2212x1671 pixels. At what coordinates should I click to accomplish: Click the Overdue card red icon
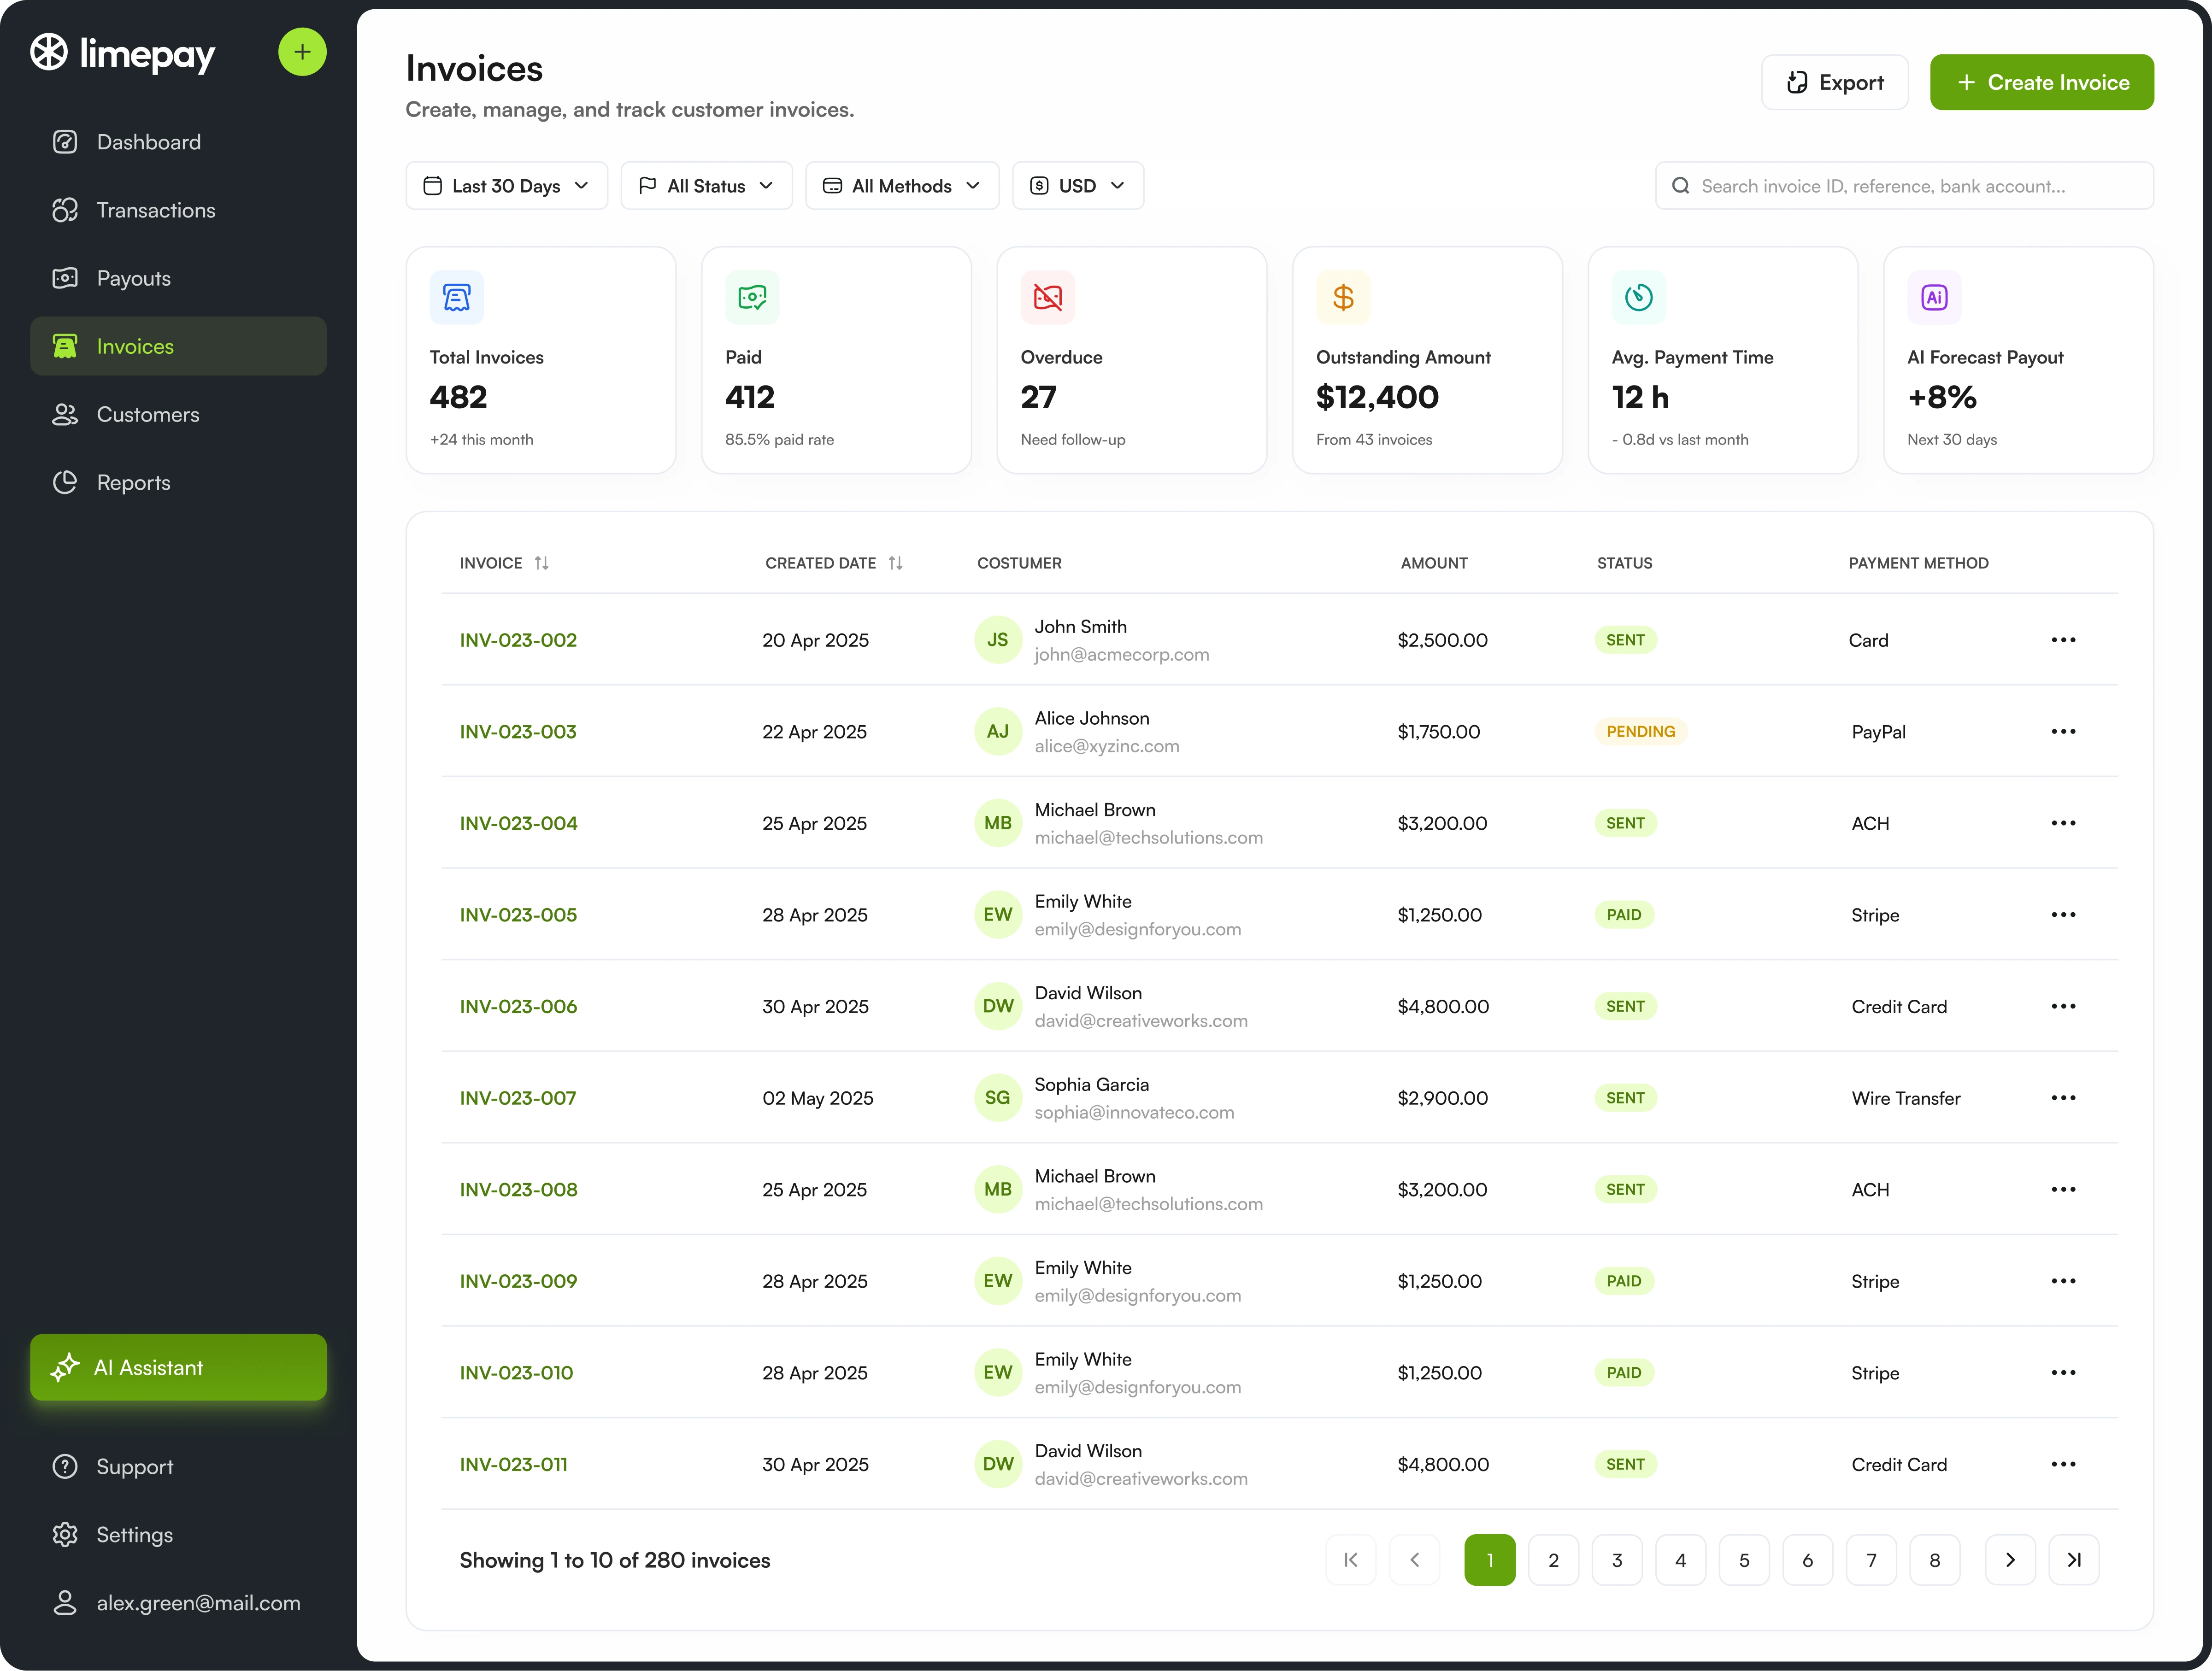pos(1048,297)
